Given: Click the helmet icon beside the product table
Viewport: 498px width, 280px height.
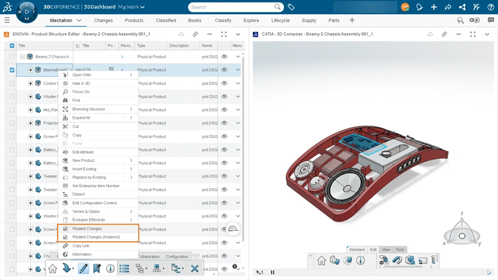Looking at the screenshot, I should click(233, 229).
